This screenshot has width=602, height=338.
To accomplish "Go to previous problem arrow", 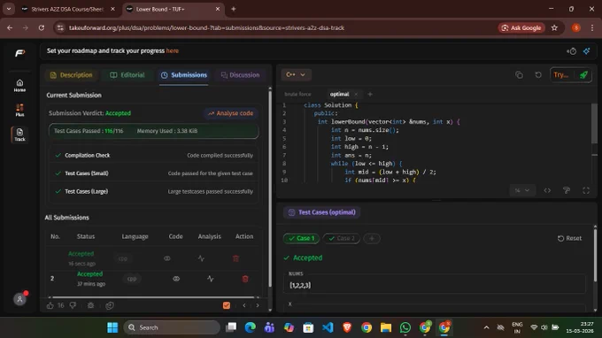I will 244,305.
